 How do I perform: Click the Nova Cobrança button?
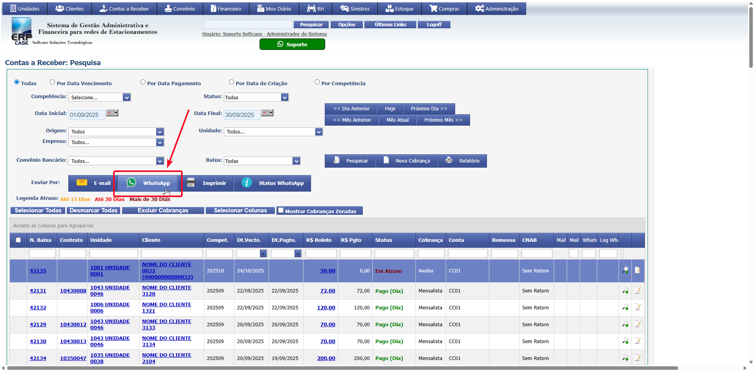[x=406, y=161]
